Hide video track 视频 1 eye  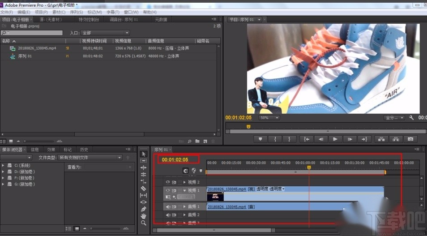(168, 190)
